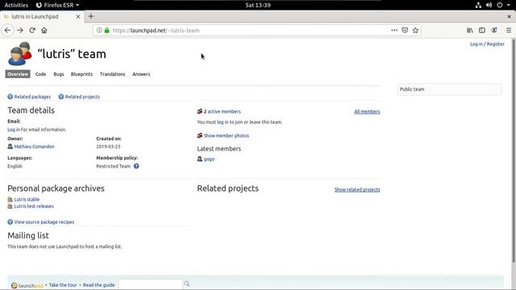Reload the page with the refresh icon
Image resolution: width=516 pixels, height=290 pixels.
(x=32, y=31)
